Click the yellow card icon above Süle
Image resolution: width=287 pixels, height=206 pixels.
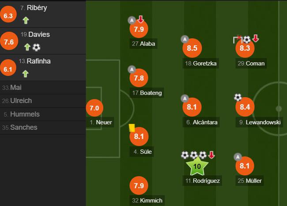pyautogui.click(x=132, y=128)
